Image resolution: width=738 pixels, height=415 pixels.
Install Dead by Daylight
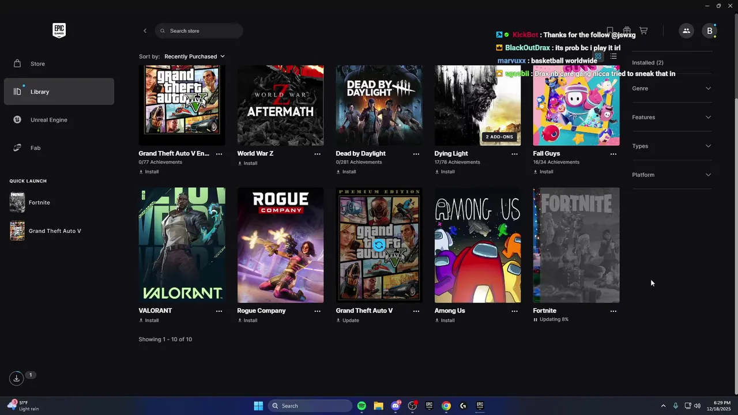click(x=346, y=172)
